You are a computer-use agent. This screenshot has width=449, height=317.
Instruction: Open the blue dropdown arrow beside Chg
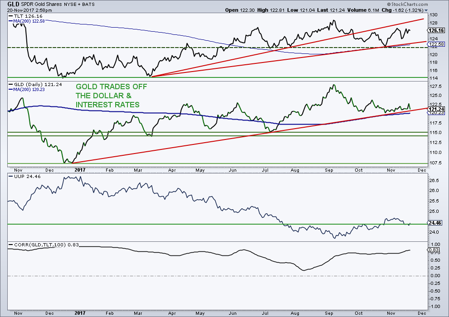point(426,10)
